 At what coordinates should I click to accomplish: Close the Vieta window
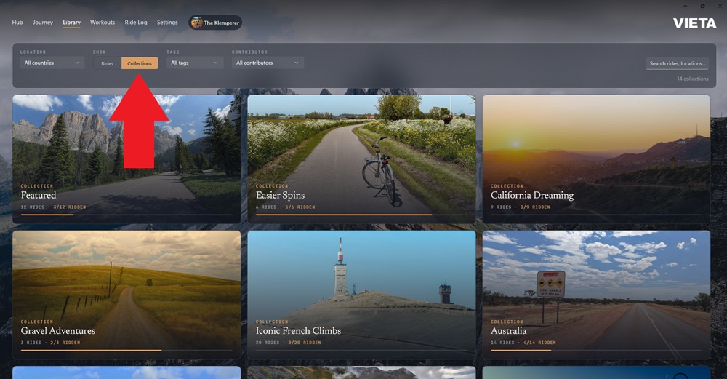(x=720, y=6)
